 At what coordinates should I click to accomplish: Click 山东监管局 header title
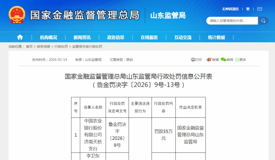point(168,15)
